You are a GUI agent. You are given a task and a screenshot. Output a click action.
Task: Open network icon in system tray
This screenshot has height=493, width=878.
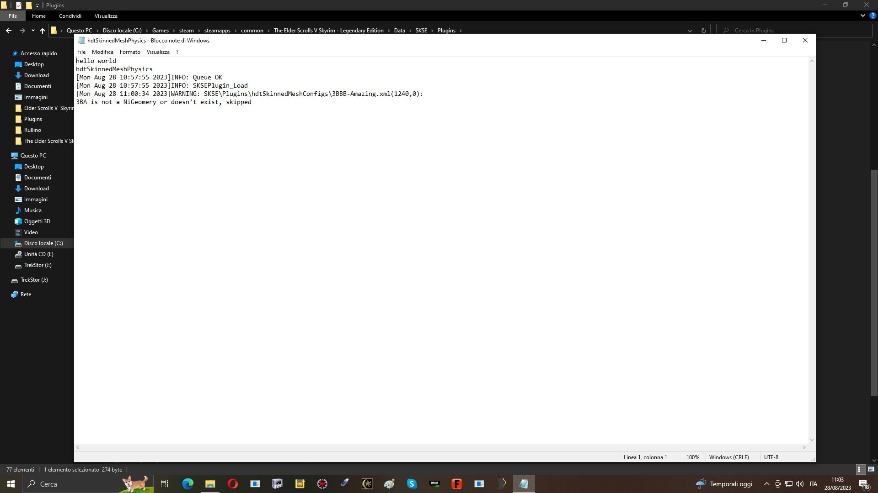(789, 484)
